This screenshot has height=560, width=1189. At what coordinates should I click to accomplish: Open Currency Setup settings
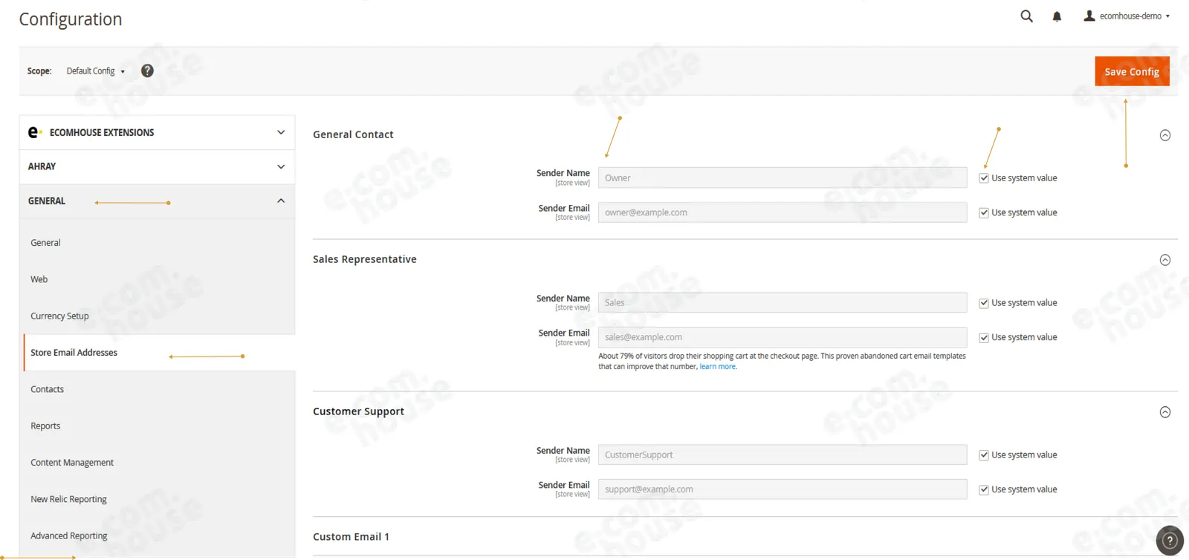click(x=59, y=316)
